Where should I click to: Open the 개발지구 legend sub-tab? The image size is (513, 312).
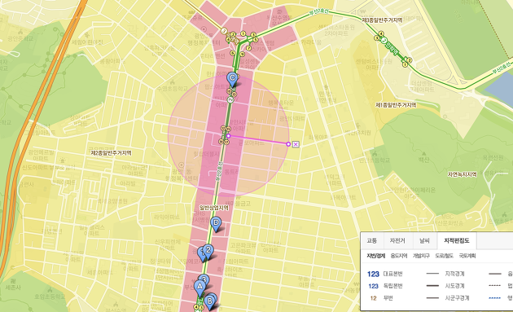click(x=421, y=256)
